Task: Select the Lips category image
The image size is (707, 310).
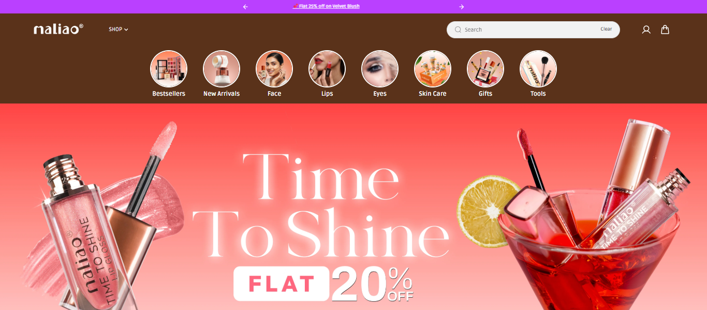Action: [x=327, y=68]
